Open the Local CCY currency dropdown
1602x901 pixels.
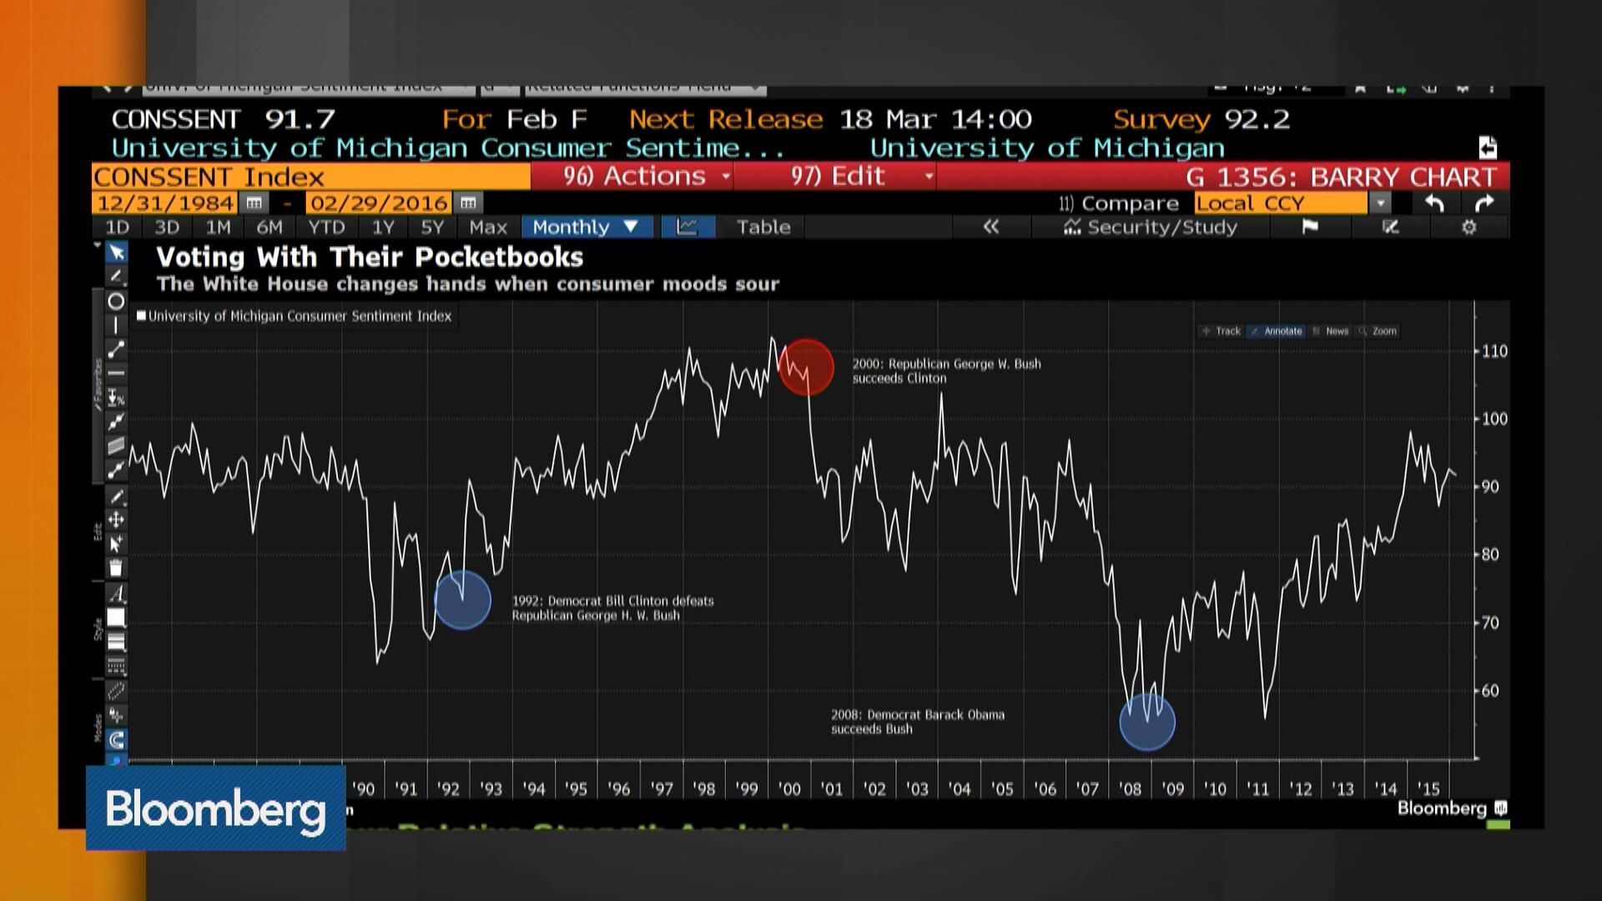[1381, 203]
